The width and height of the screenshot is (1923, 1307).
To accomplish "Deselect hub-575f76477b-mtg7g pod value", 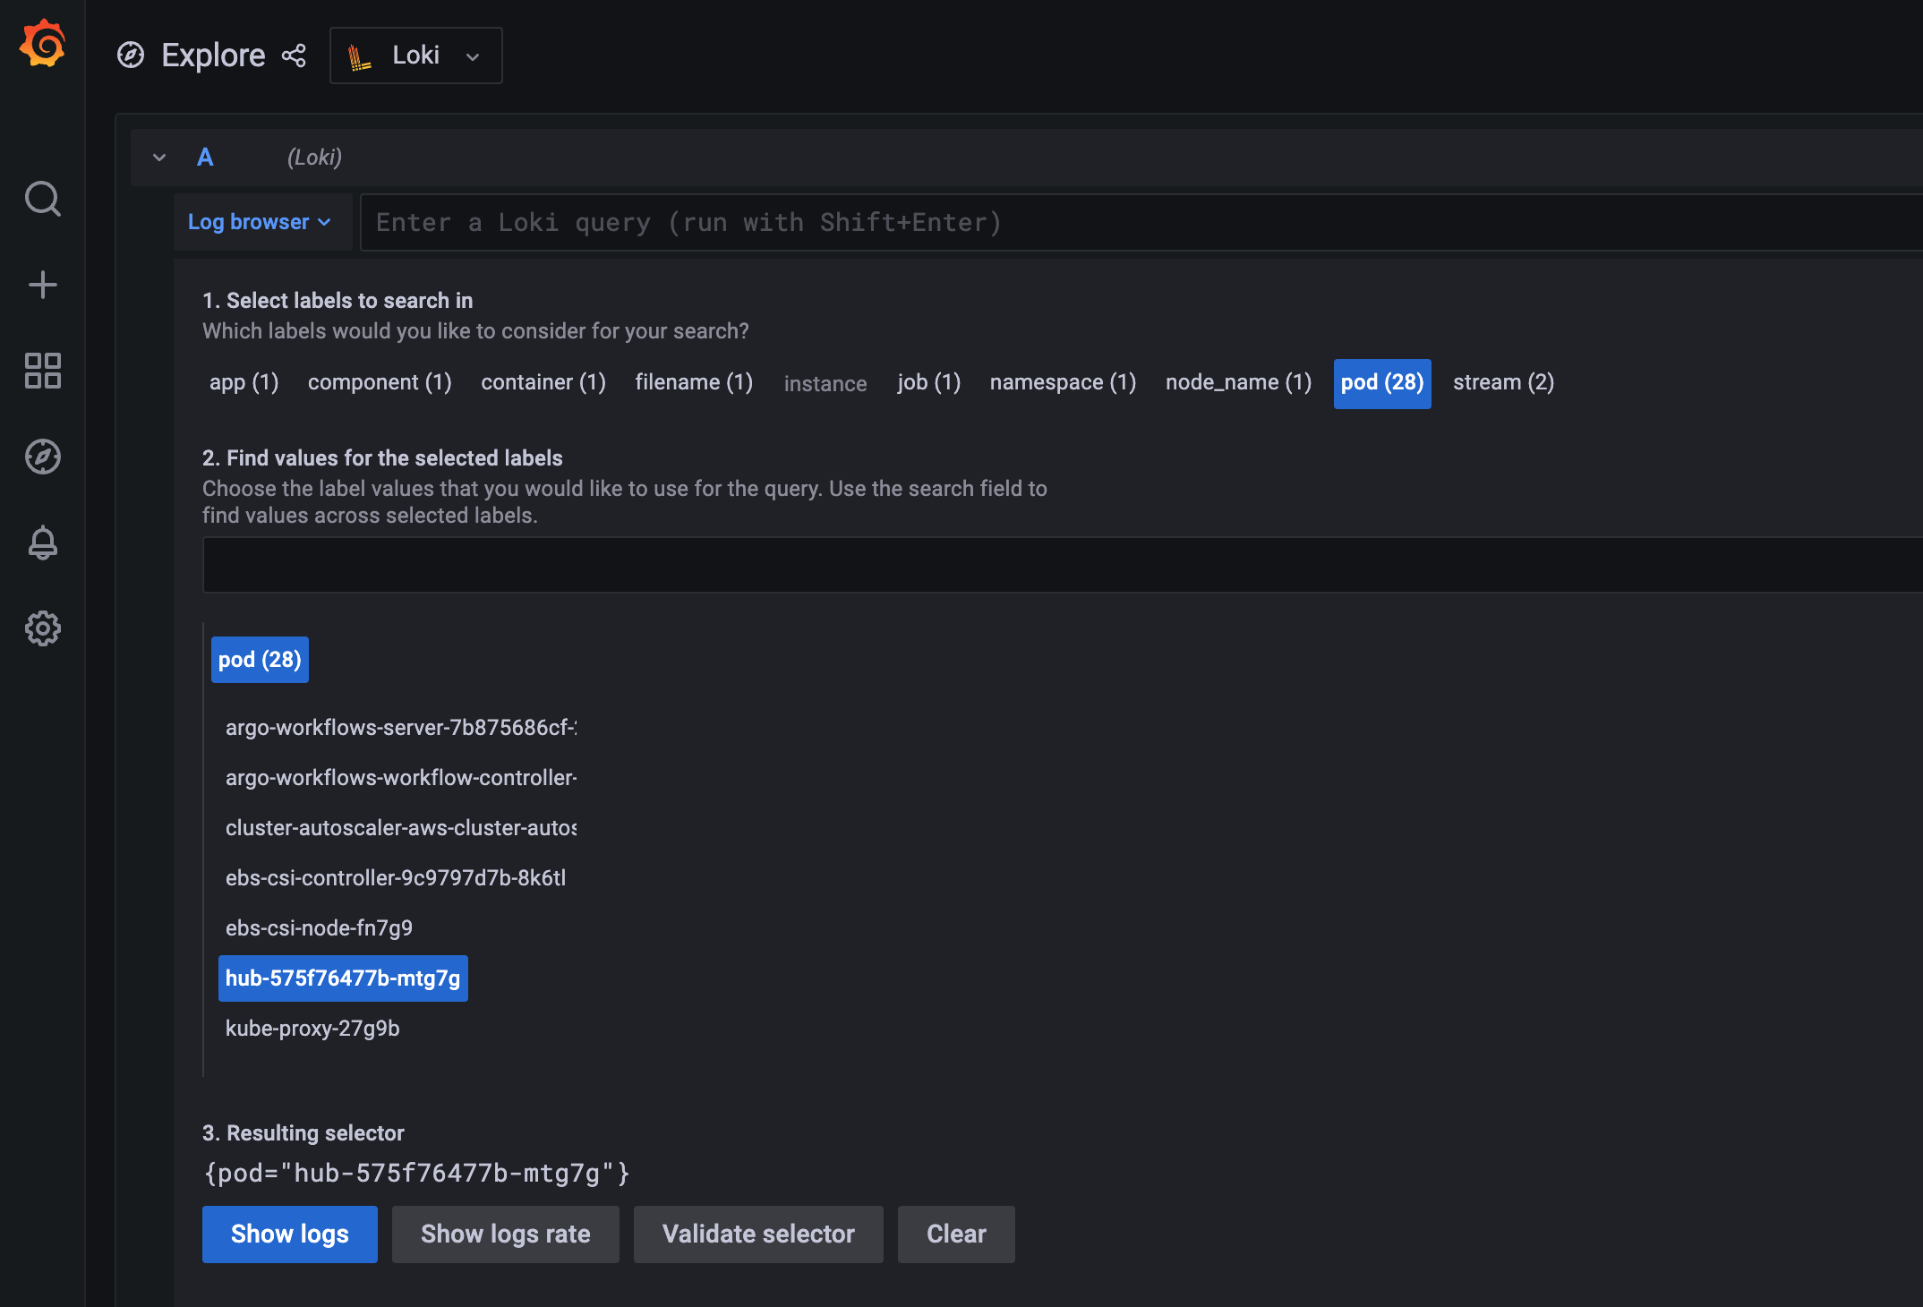I will pos(343,978).
